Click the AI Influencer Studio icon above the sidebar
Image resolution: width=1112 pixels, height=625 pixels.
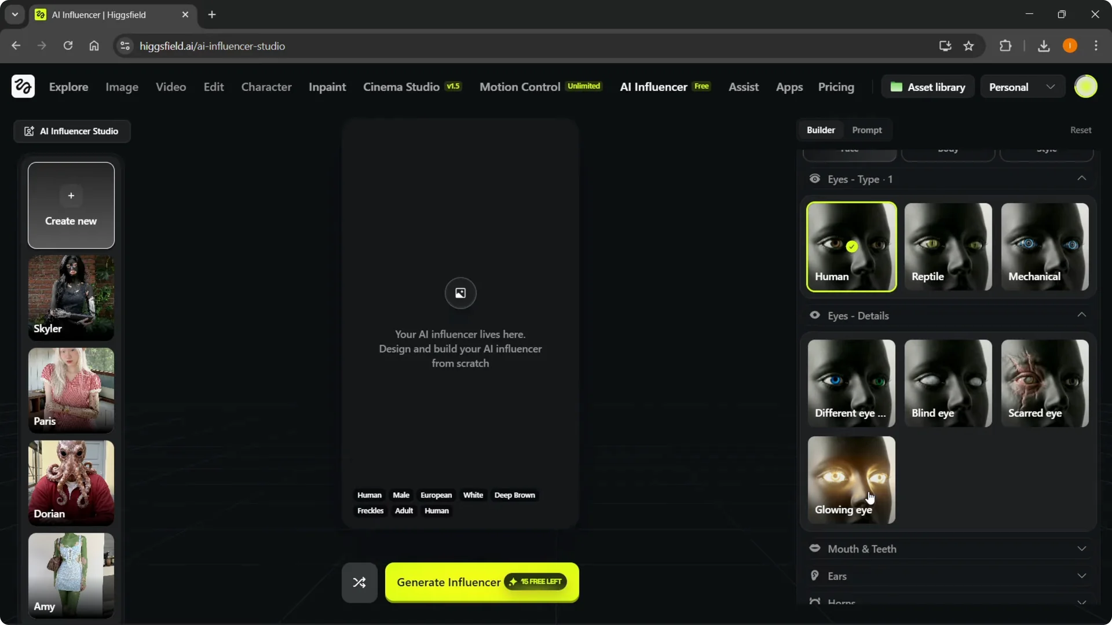click(x=29, y=131)
